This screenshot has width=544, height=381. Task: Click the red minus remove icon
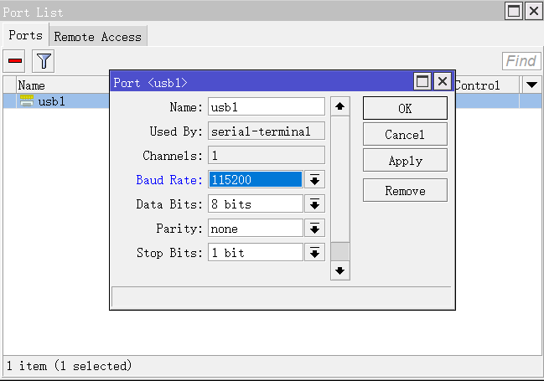coord(16,60)
